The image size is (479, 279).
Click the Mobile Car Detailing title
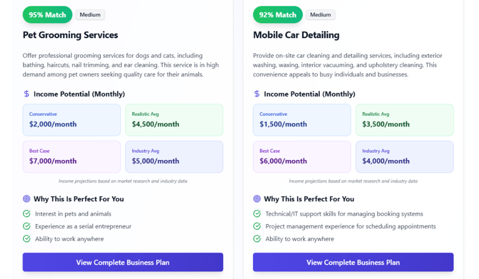click(296, 35)
